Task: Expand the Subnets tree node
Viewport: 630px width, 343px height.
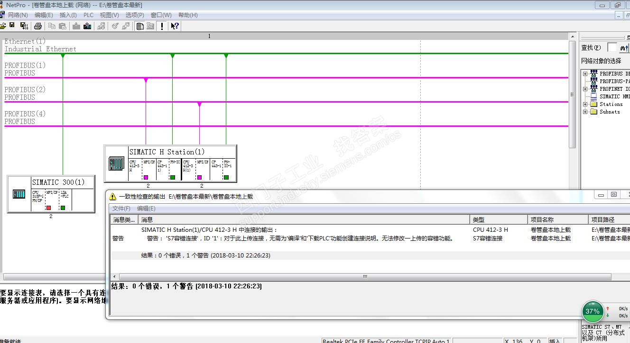Action: [x=585, y=112]
